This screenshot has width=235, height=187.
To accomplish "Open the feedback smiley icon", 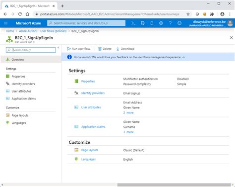I will [179, 23].
